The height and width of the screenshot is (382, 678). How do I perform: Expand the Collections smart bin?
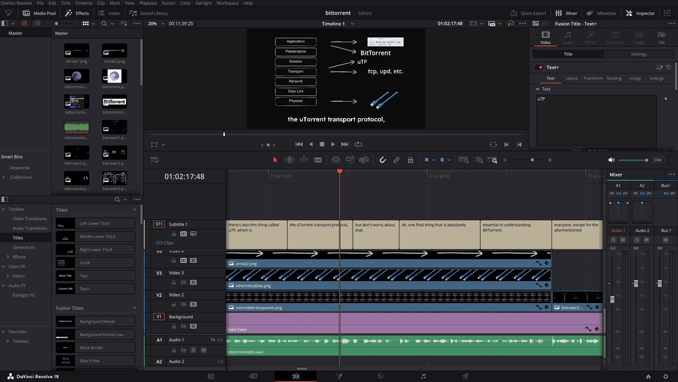click(4, 177)
